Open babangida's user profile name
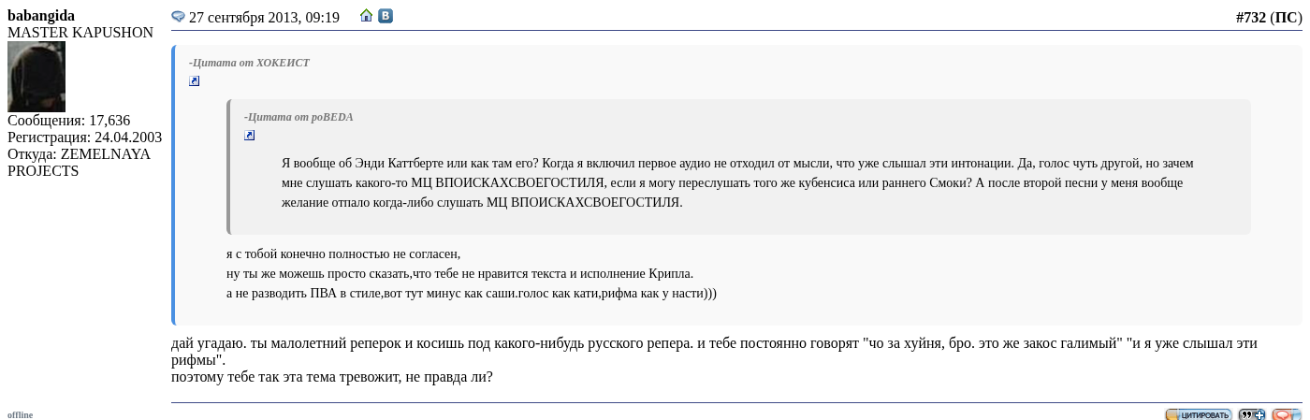1310x420 pixels. [x=41, y=15]
